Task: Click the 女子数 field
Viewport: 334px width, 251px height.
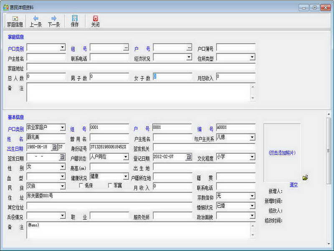Action: tap(172, 77)
